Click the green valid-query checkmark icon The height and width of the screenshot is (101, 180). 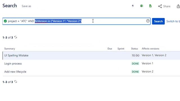(x=5, y=21)
